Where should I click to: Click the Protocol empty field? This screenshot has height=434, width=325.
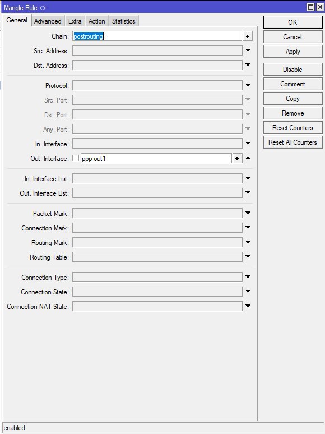157,85
